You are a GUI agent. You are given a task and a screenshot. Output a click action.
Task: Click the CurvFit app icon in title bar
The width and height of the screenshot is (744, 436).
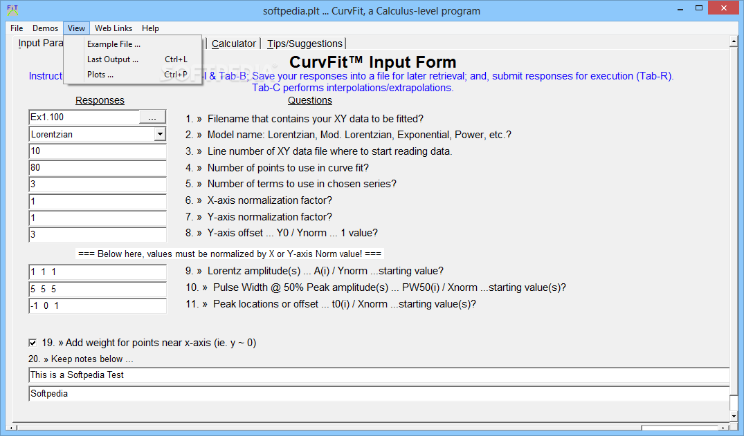point(12,10)
